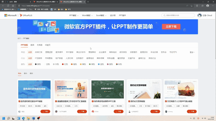Open the 飞书 bookmark

click(x=53, y=9)
